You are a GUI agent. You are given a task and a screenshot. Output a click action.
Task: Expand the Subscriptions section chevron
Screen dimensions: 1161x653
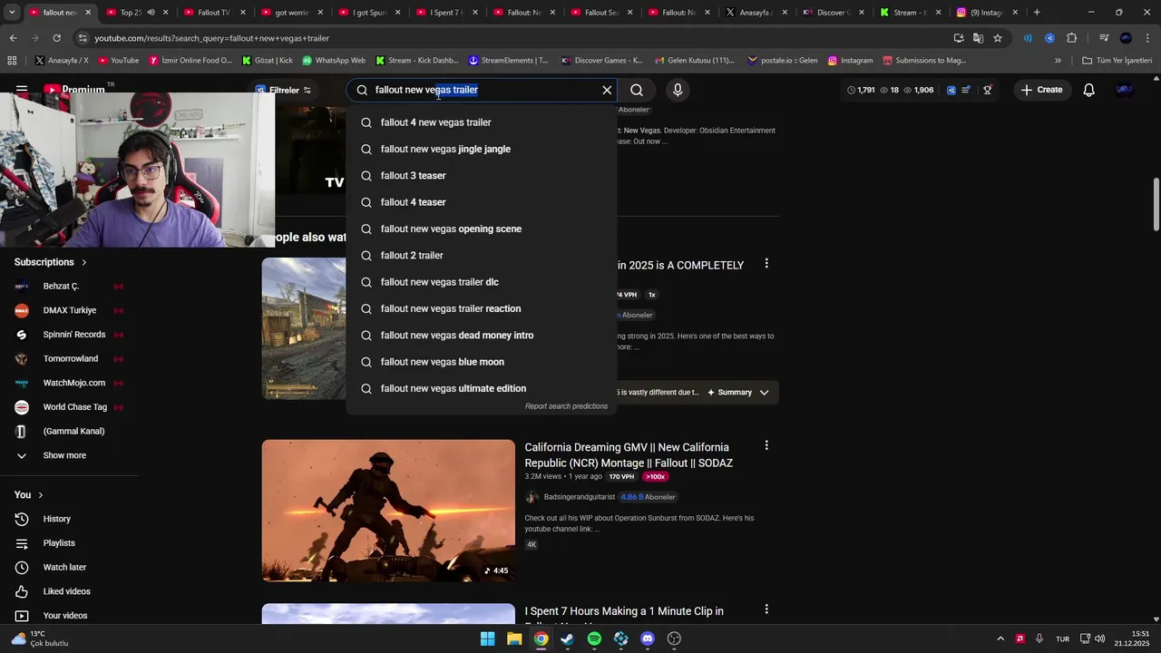pos(84,262)
